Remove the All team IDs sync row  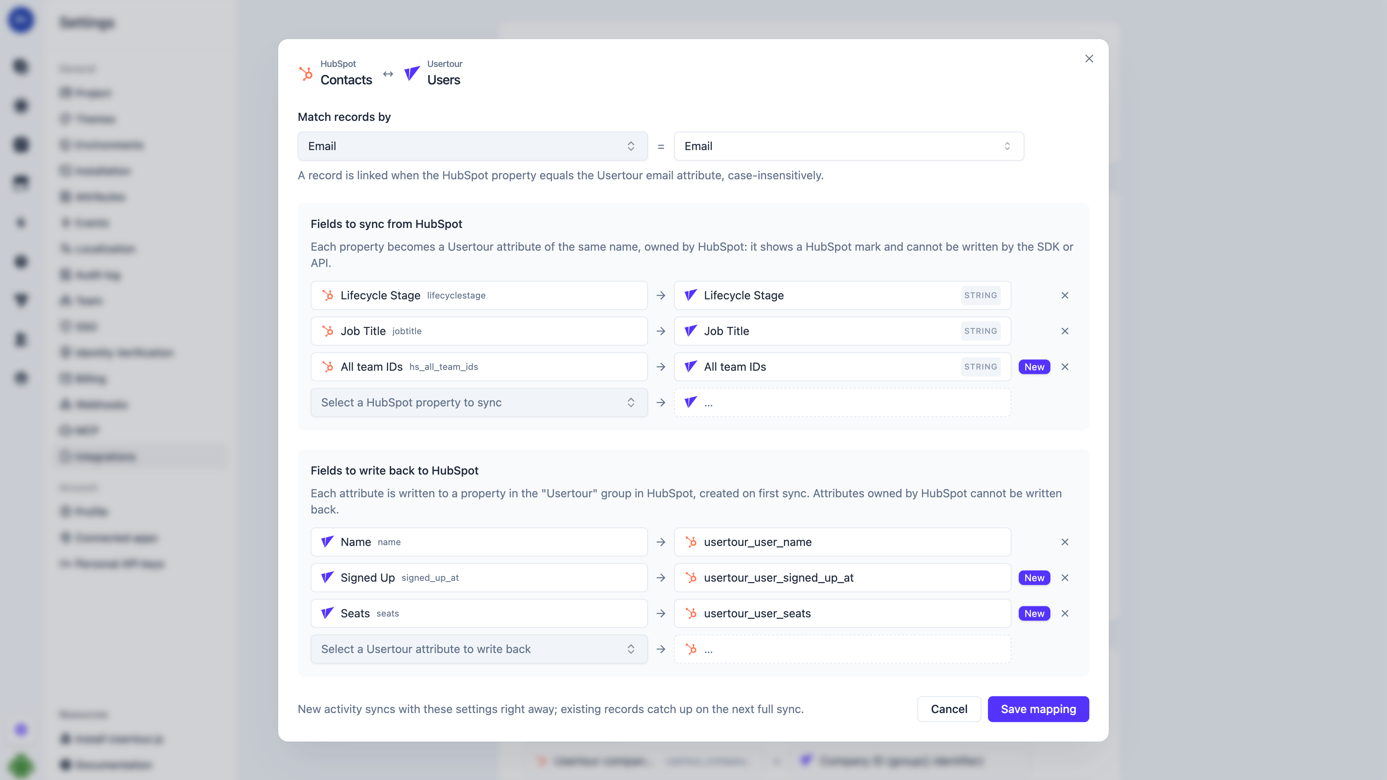coord(1065,367)
